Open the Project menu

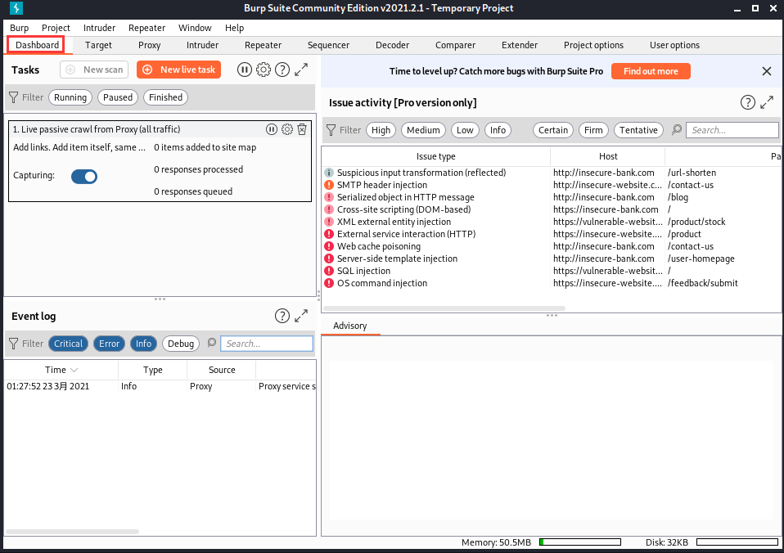[56, 28]
